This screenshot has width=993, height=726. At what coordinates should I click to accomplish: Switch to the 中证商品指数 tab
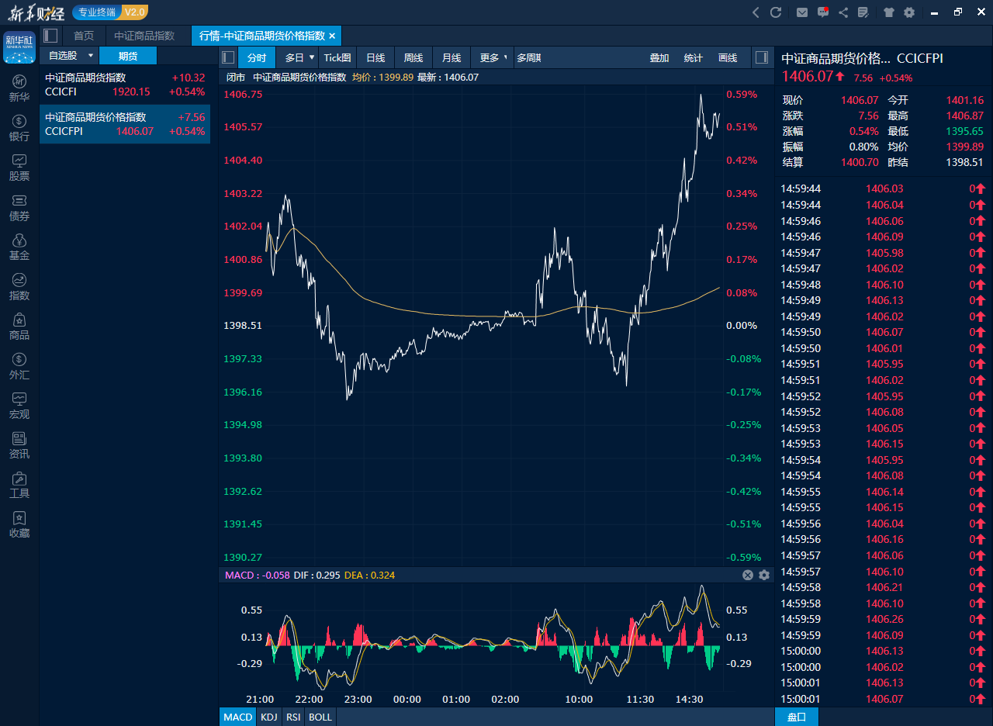[144, 36]
